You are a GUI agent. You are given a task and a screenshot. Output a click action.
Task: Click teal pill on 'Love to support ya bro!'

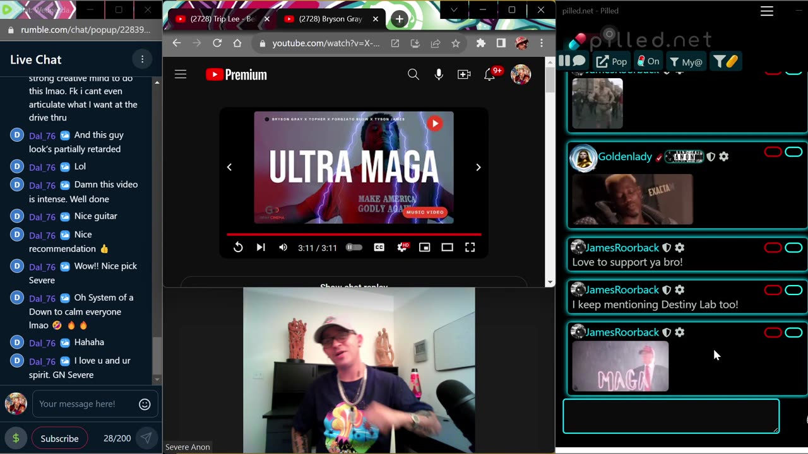793,248
